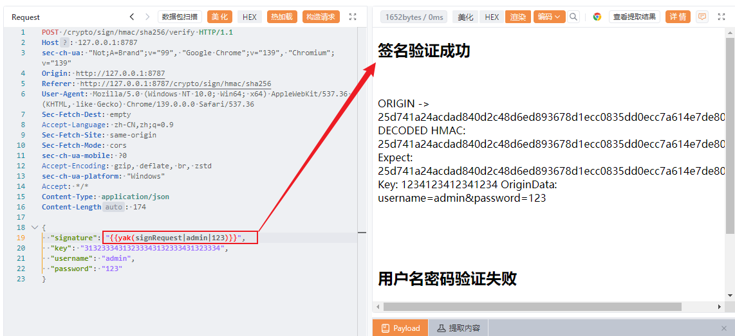Viewport: 735px width, 336px height.
Task: Switch request view to HEX
Action: (x=249, y=17)
